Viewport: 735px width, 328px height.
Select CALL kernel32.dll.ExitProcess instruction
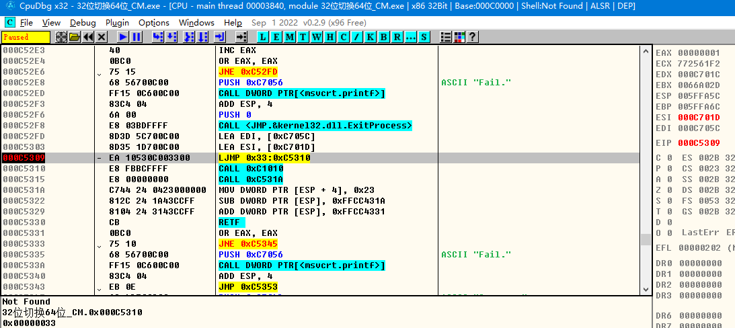(315, 126)
